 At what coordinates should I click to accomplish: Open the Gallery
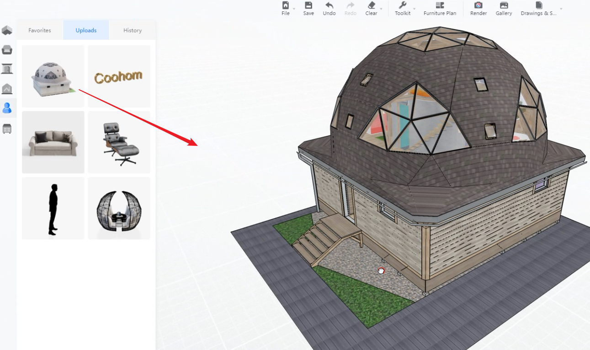(504, 8)
